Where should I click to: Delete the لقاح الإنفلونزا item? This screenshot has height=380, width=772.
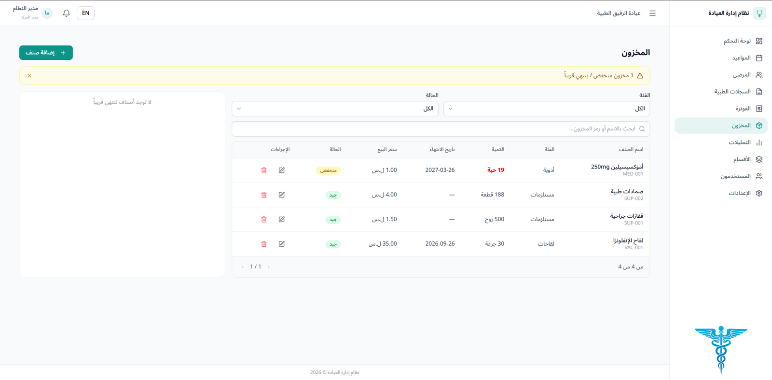coord(264,244)
